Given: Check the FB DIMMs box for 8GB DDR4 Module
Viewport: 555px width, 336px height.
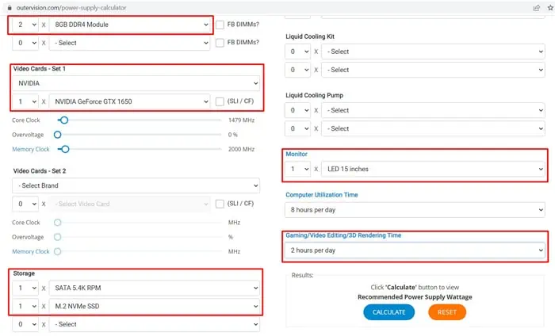Looking at the screenshot, I should (220, 25).
